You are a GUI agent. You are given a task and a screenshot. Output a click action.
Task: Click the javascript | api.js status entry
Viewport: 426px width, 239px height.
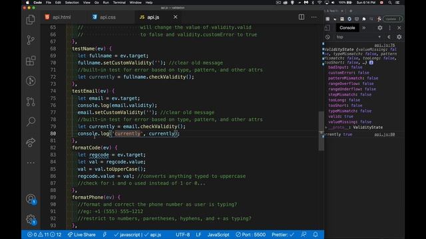click(138, 234)
